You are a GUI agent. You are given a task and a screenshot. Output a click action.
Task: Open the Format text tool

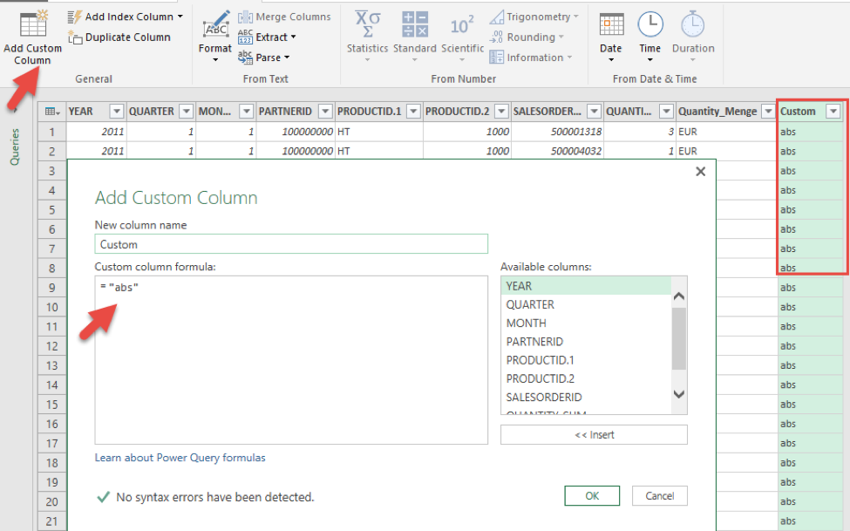(x=215, y=37)
